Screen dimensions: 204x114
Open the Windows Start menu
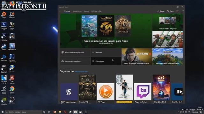(2, 112)
